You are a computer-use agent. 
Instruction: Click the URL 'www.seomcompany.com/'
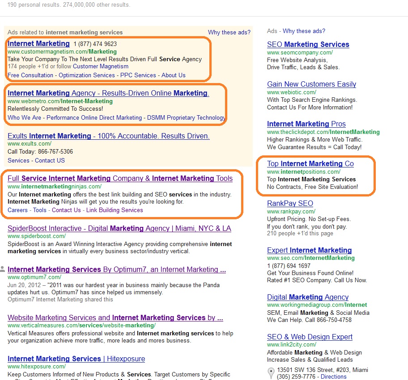tap(300, 52)
